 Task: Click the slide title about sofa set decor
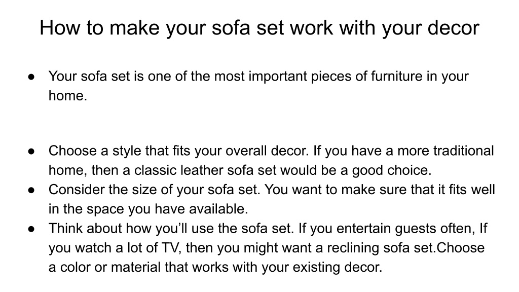coord(259,28)
